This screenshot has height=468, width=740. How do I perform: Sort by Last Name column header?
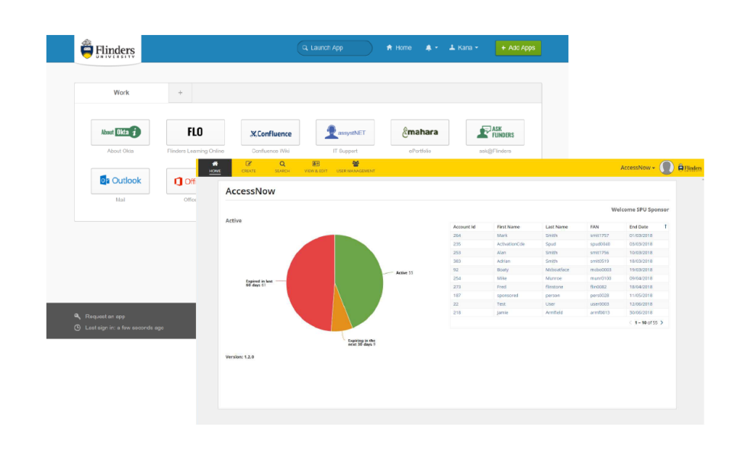(x=556, y=226)
